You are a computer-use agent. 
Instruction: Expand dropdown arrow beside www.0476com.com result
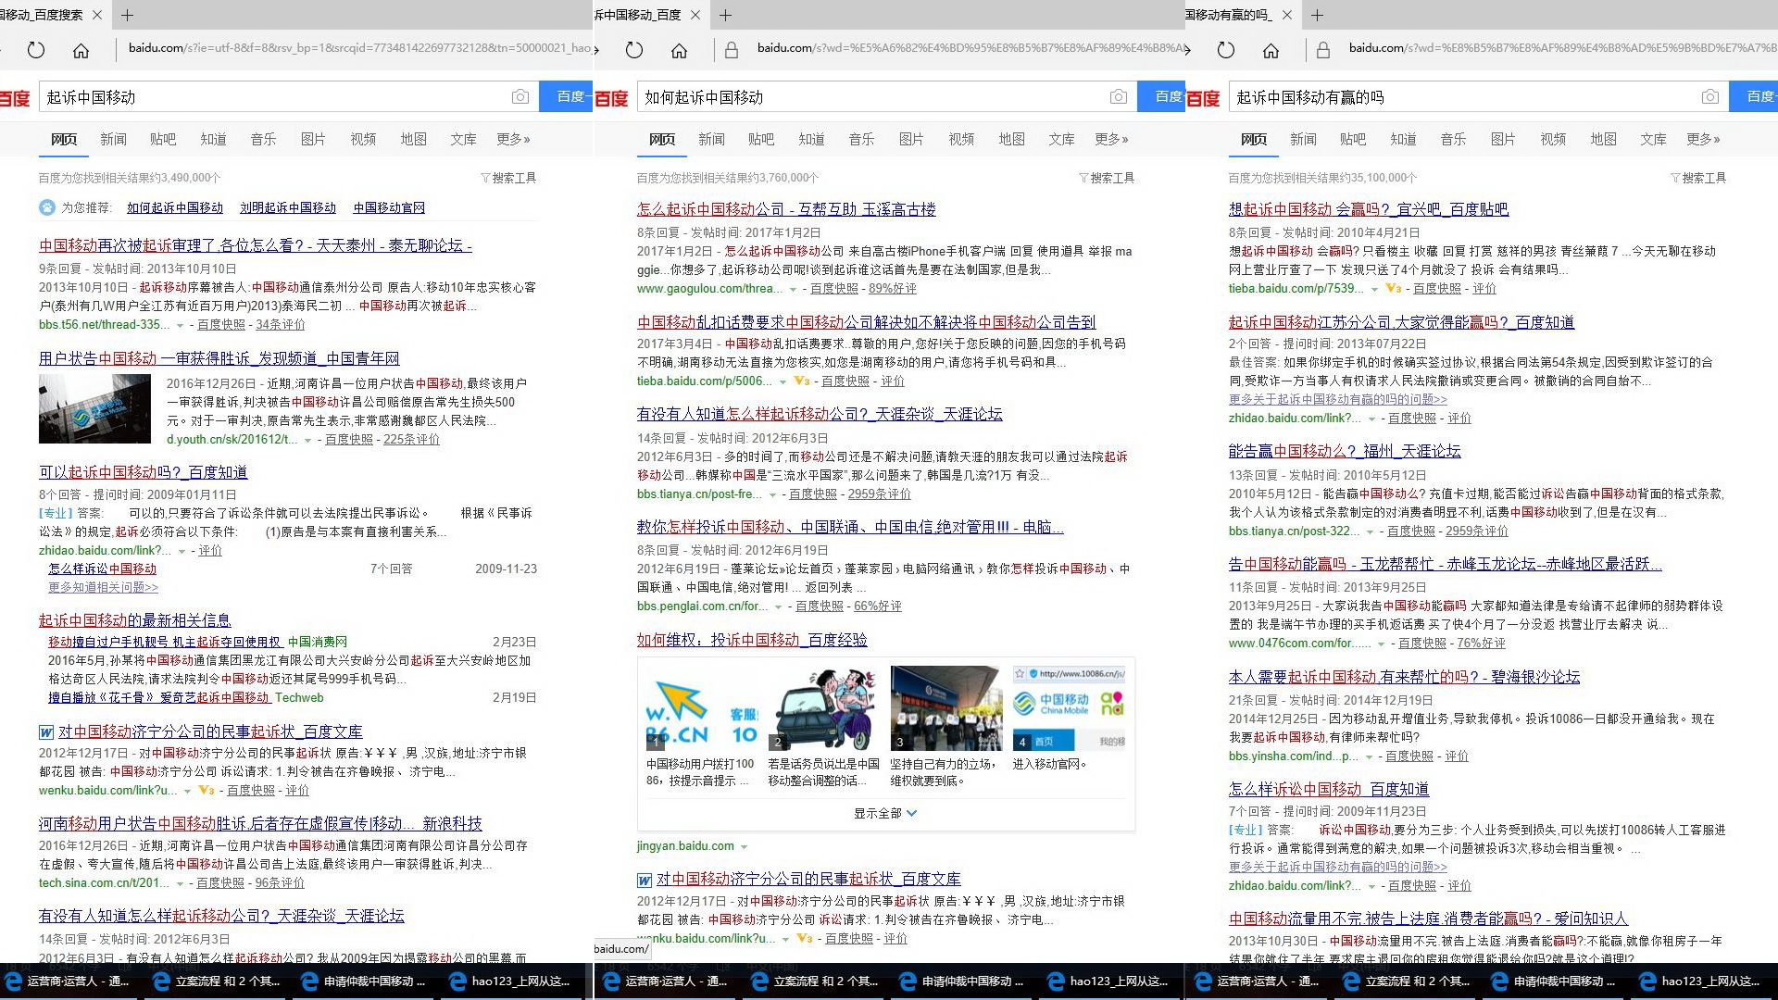tap(1381, 644)
